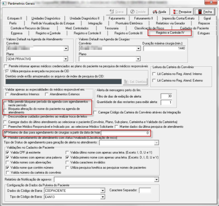Open the Impressão Conta/Extrato tab
This screenshot has width=219, height=206.
pyautogui.click(x=178, y=18)
